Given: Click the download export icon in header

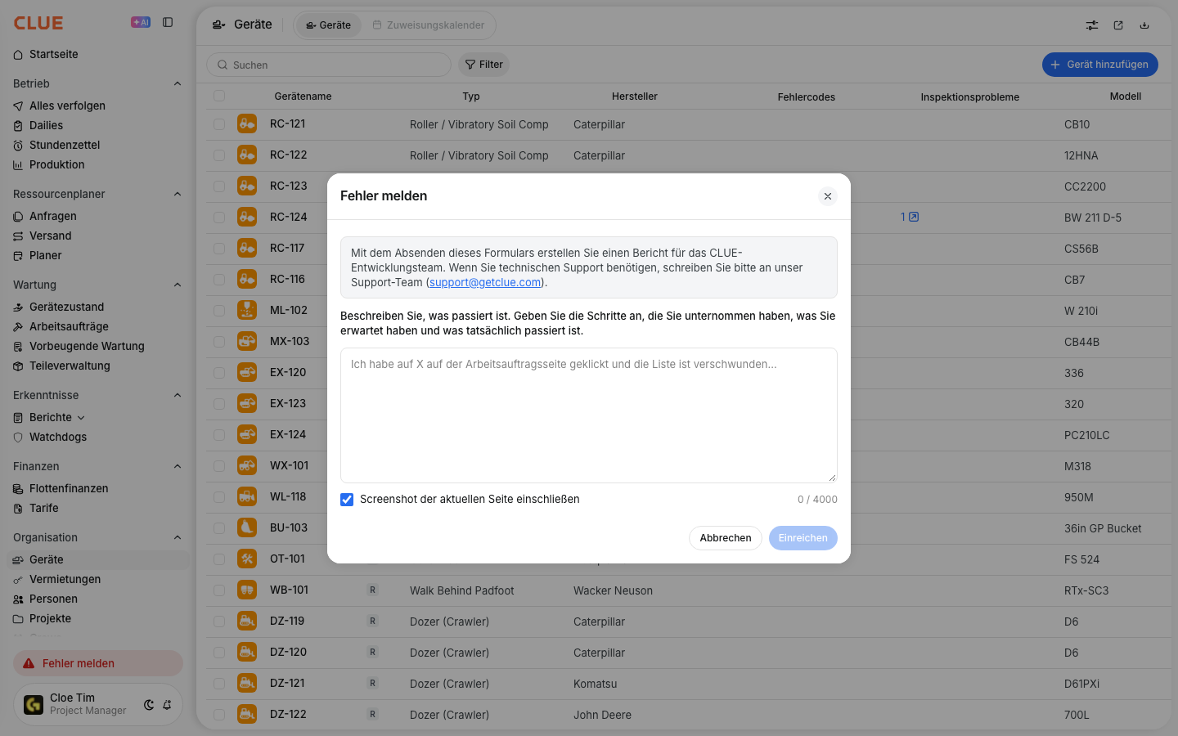Looking at the screenshot, I should 1144,25.
